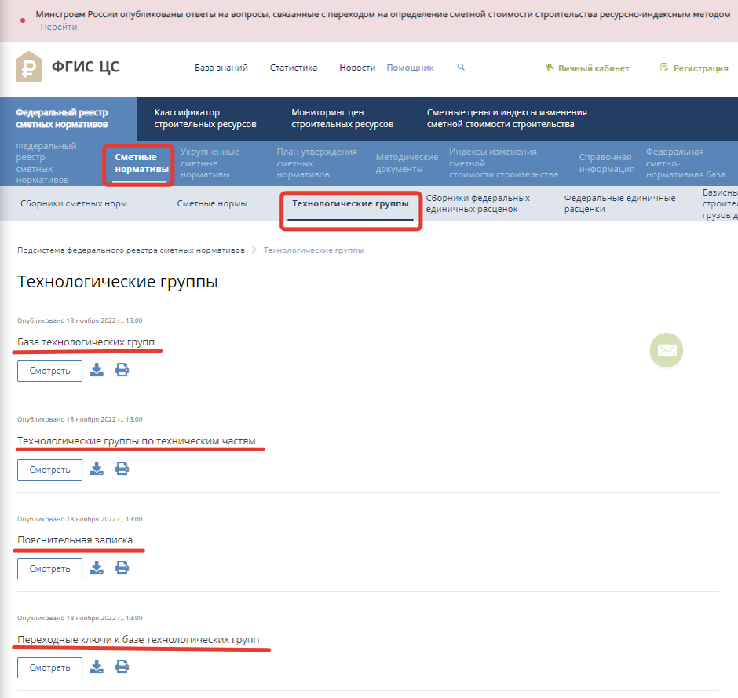Screen dimensions: 738x698
Task: Follow the Перейти link in the announcement banner
Action: [59, 27]
